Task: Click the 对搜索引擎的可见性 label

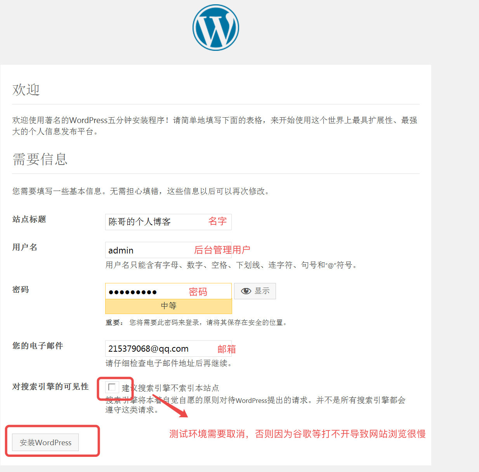Action: point(50,387)
